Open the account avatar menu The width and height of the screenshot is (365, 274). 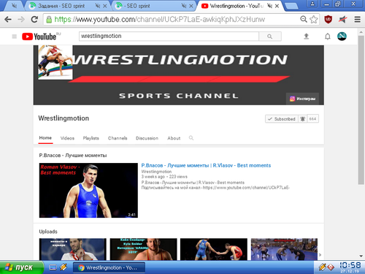click(342, 37)
